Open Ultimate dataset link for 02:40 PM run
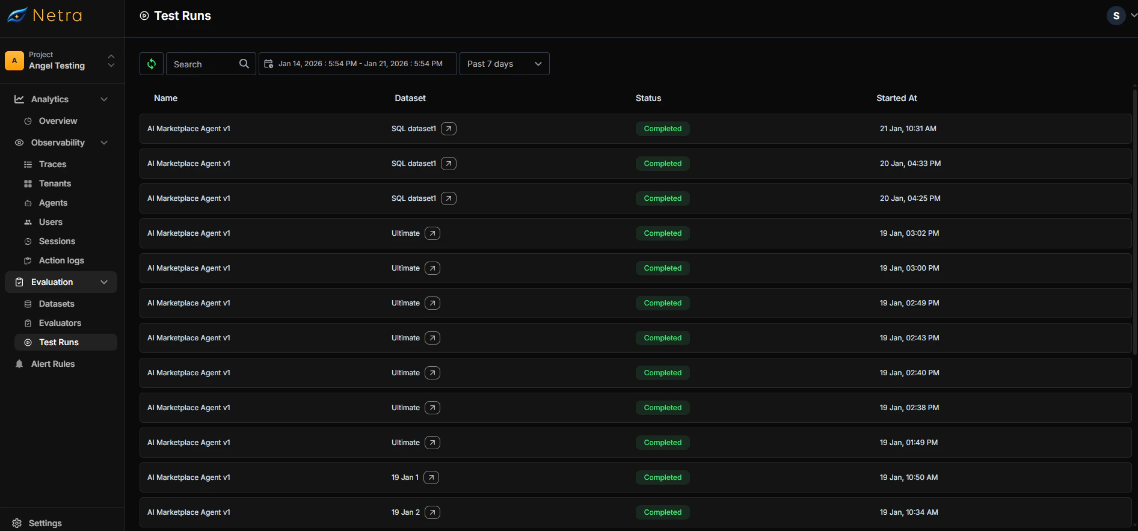The image size is (1138, 531). pyautogui.click(x=432, y=373)
